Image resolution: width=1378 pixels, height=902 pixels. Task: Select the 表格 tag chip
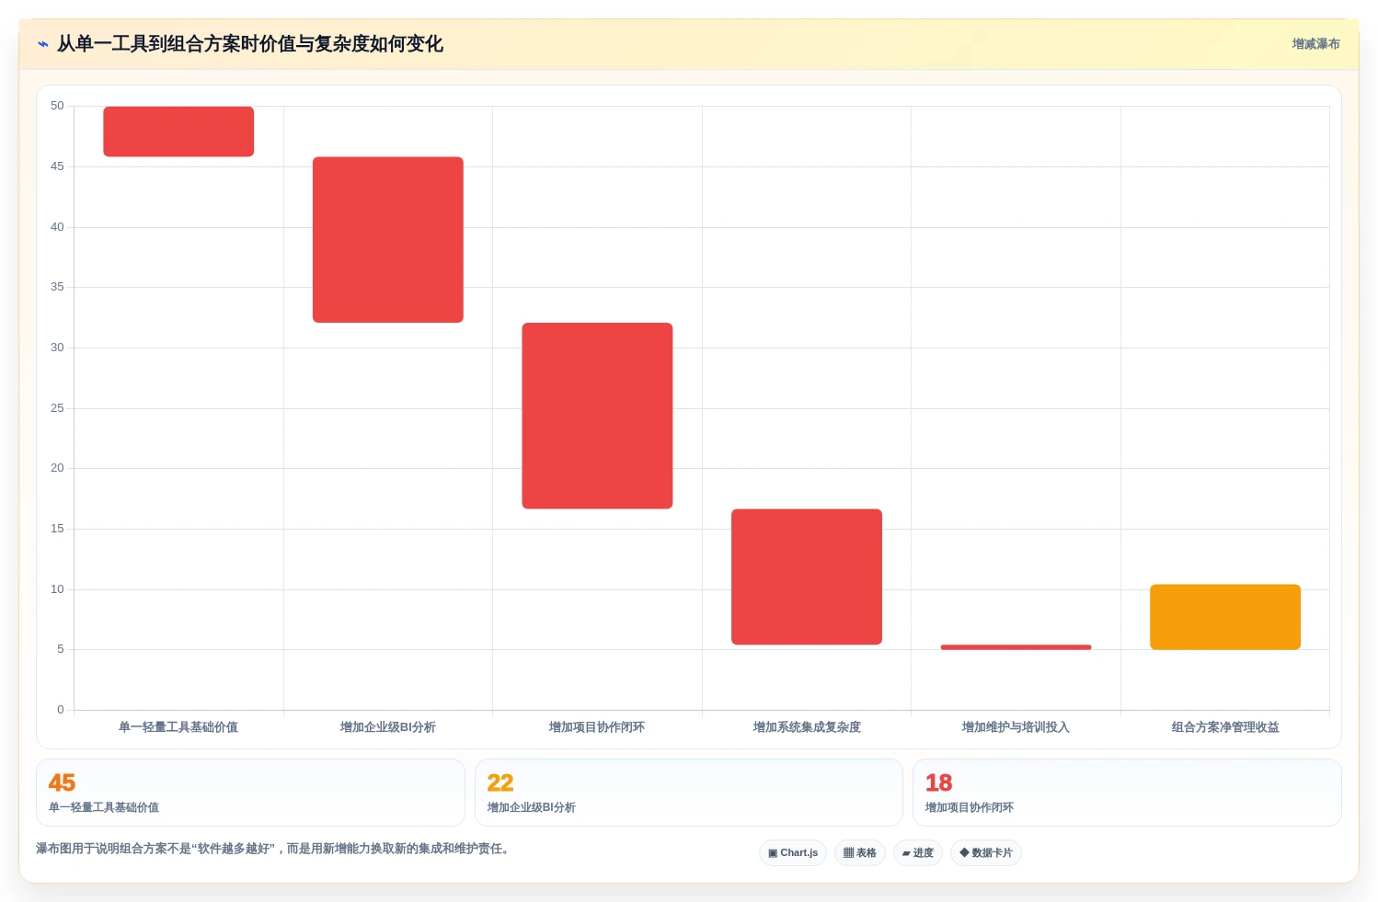pos(860,853)
